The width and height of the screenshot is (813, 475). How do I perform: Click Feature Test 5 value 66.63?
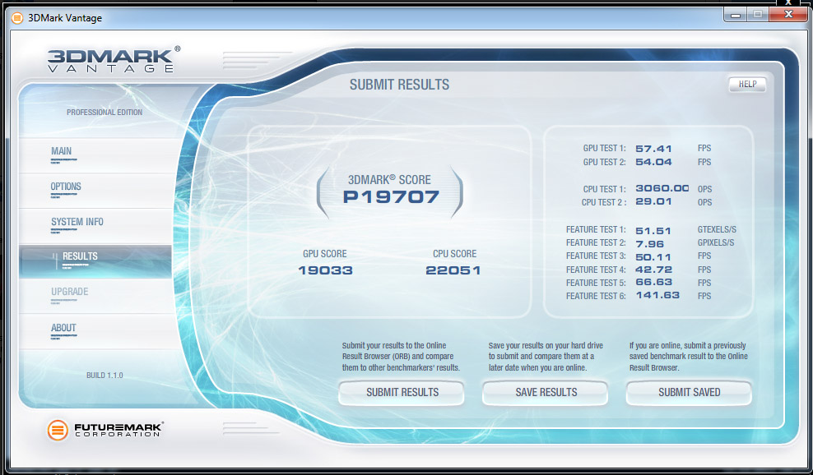(653, 283)
